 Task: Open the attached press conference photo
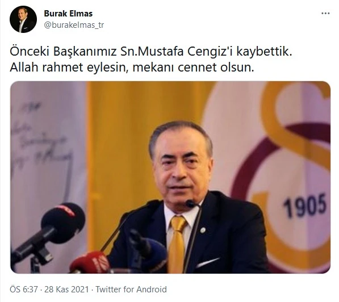click(170, 177)
